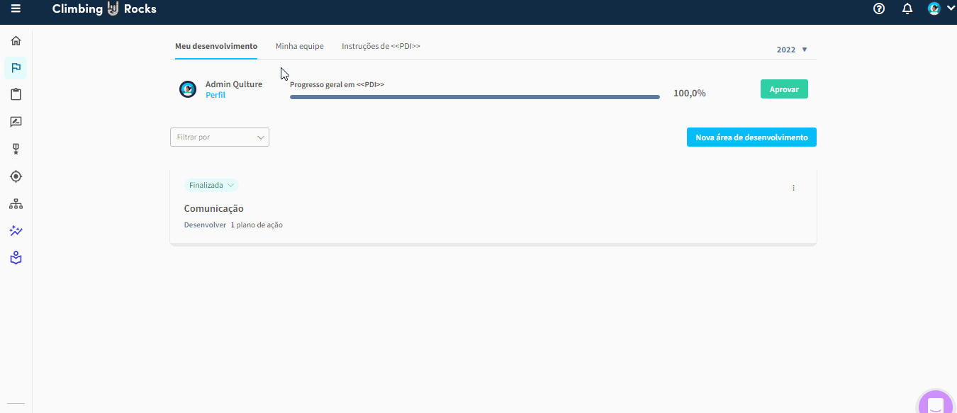The image size is (957, 413).
Task: Expand the Filtrar por dropdown
Action: [220, 137]
